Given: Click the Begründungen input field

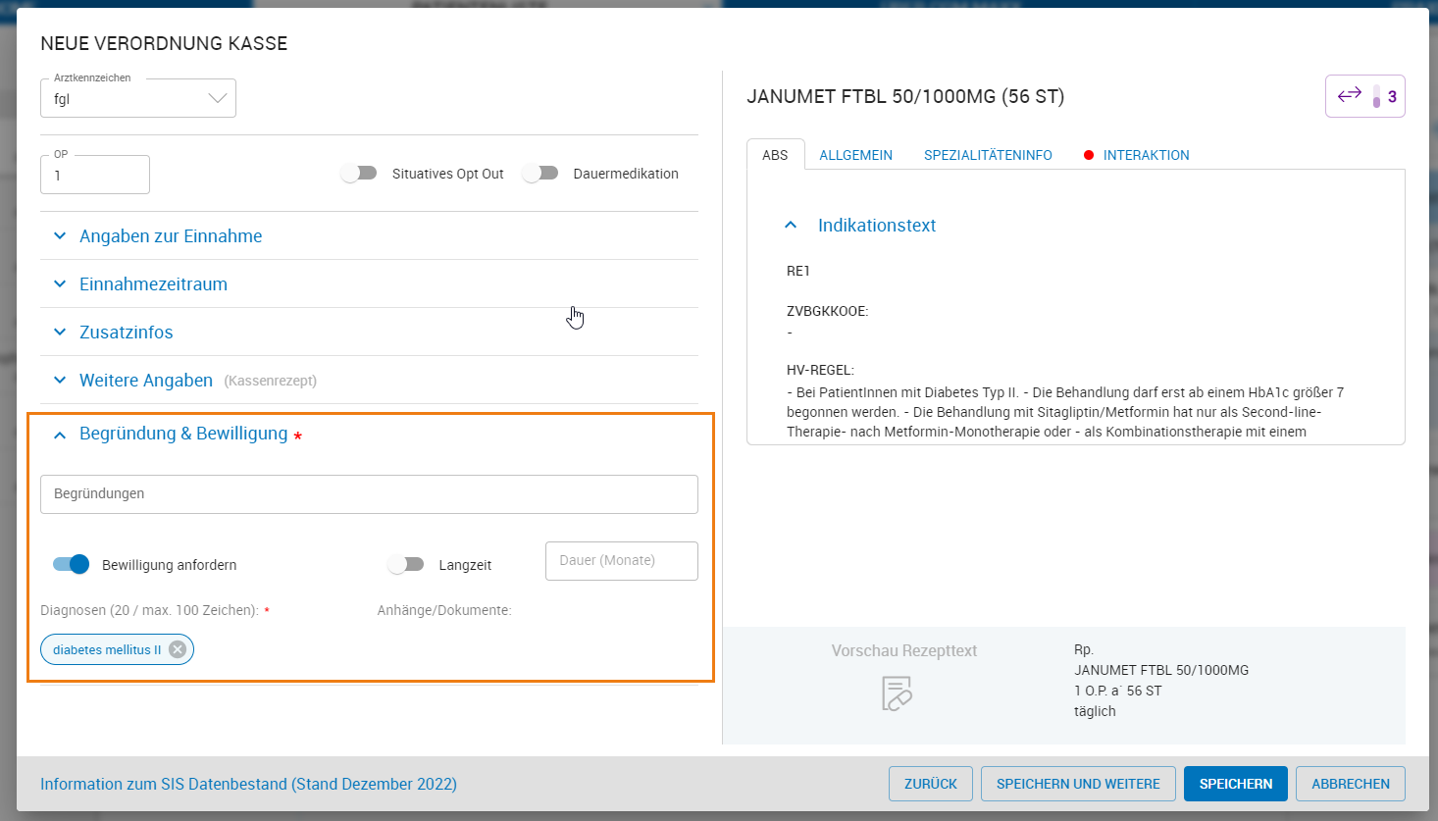Looking at the screenshot, I should [369, 494].
